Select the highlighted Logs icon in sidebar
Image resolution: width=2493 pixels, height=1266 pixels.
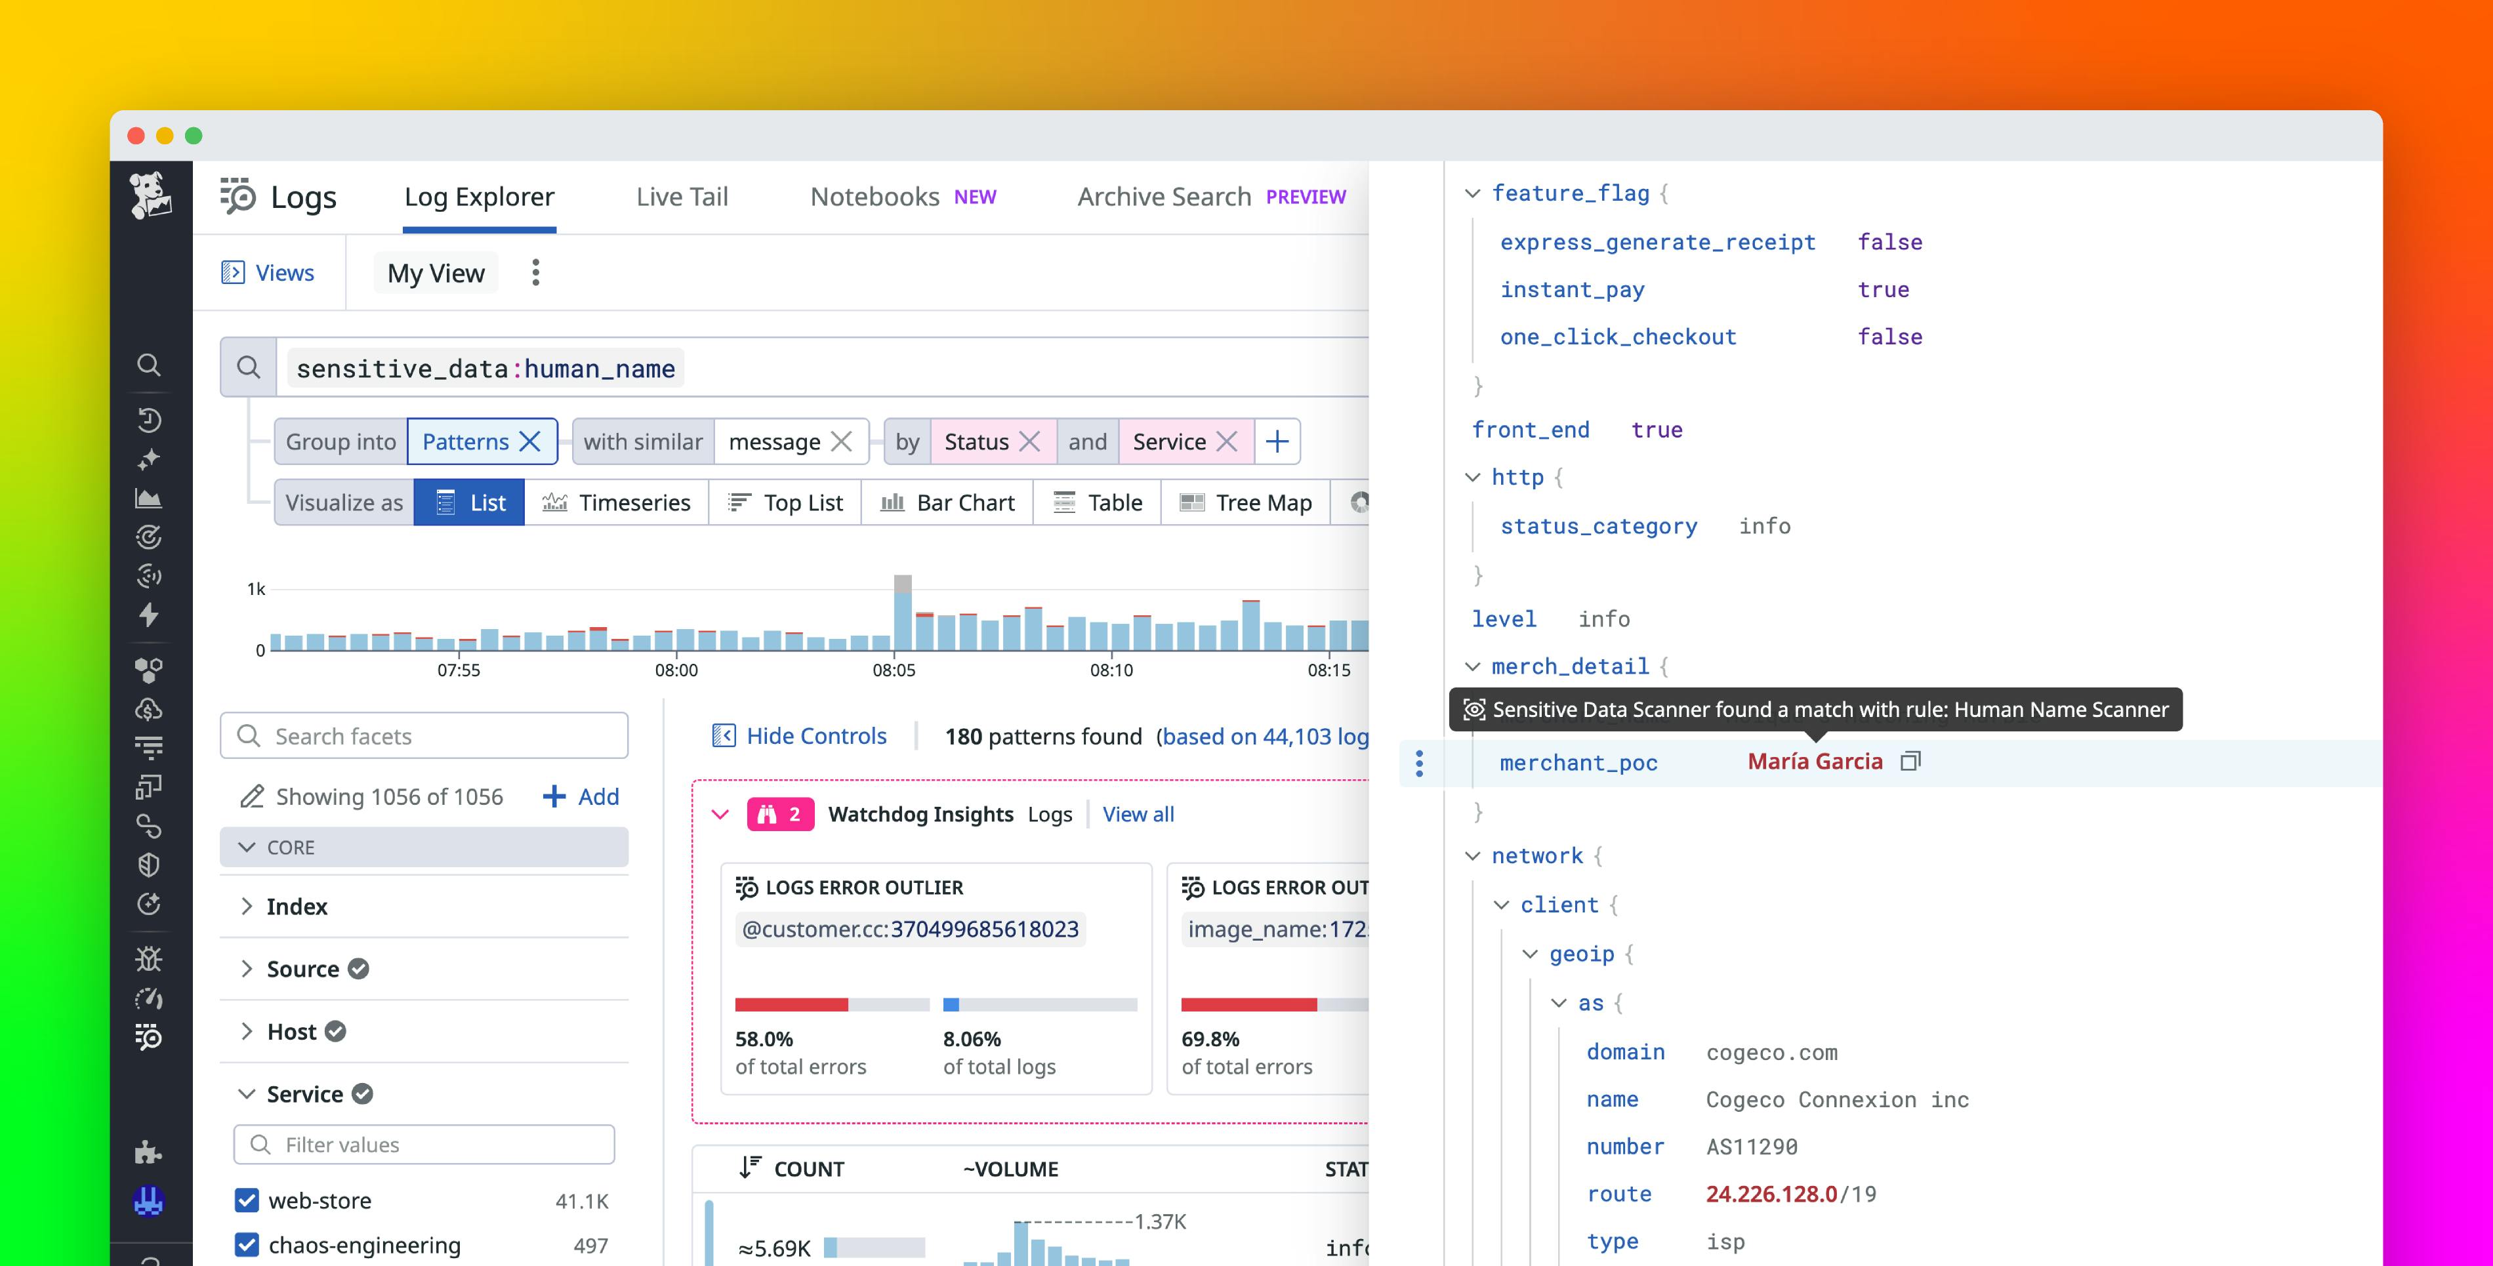click(x=149, y=1038)
